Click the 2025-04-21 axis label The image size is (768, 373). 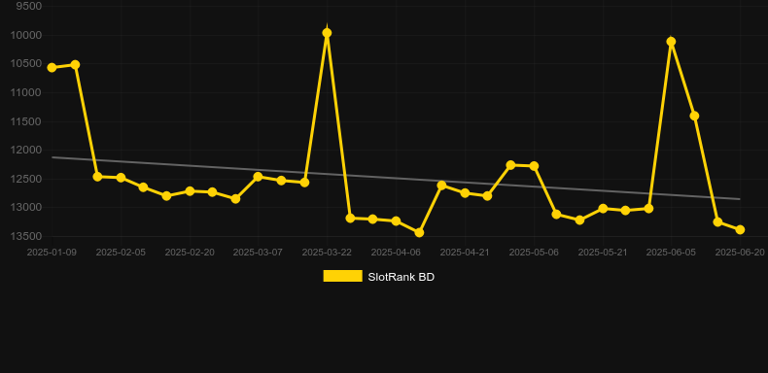[465, 253]
